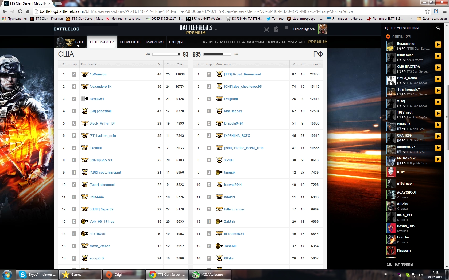Open the Приложения apps shortcut
The height and width of the screenshot is (280, 449).
[x=14, y=19]
